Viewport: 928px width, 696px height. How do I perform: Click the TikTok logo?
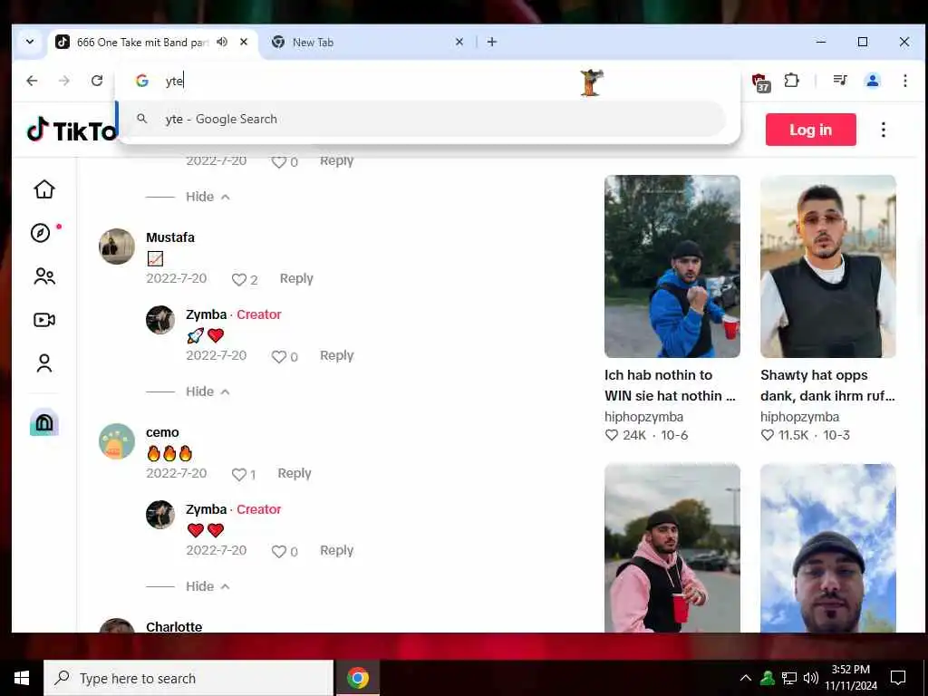pos(71,130)
